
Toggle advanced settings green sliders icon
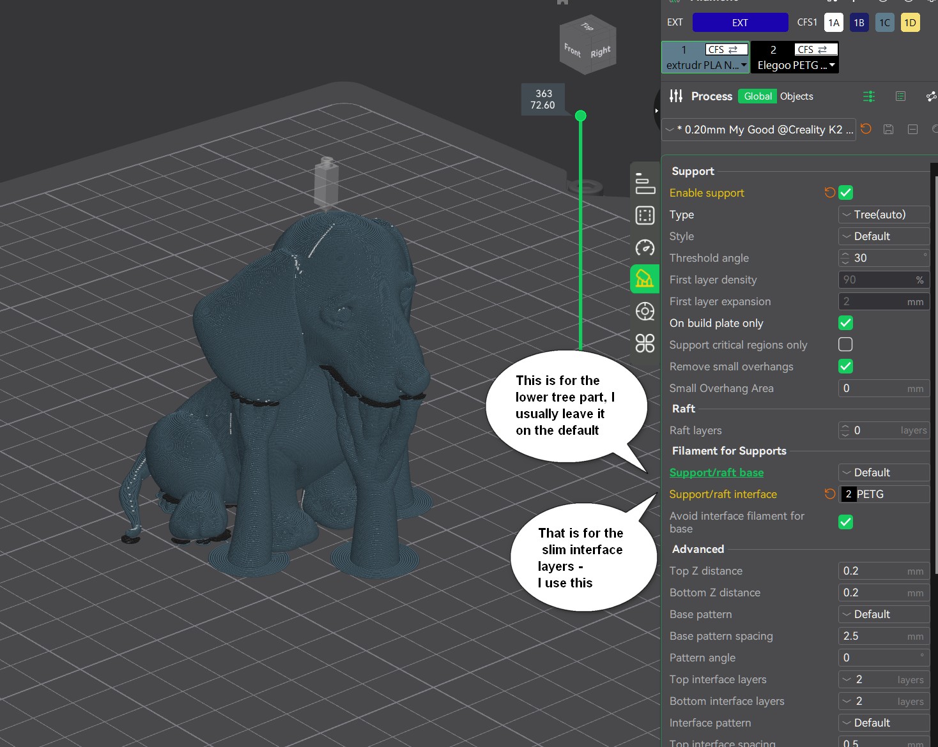click(x=868, y=96)
